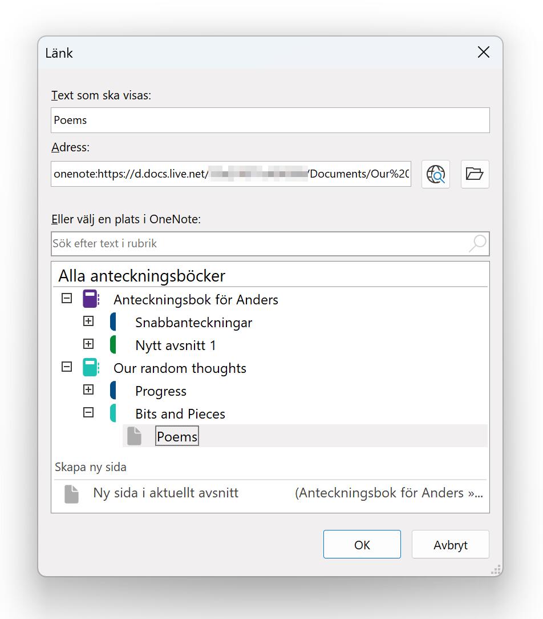This screenshot has width=543, height=619.
Task: Expand the Snabbanteckningar section
Action: pos(88,321)
